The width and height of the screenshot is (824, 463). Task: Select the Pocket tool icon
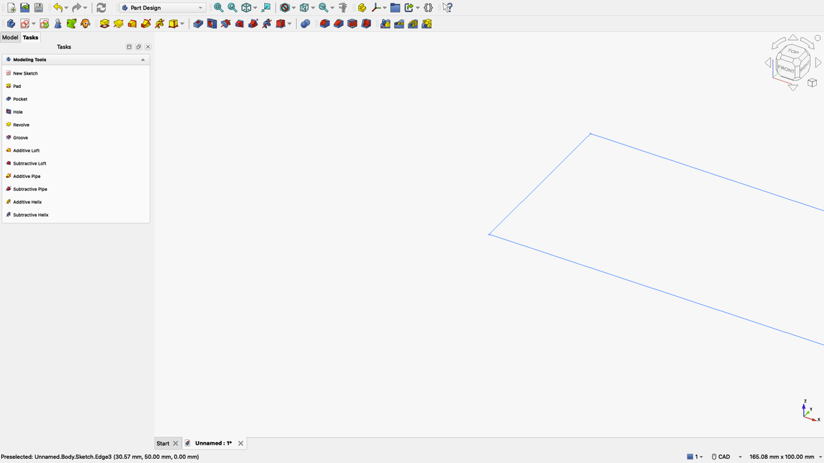pyautogui.click(x=198, y=23)
